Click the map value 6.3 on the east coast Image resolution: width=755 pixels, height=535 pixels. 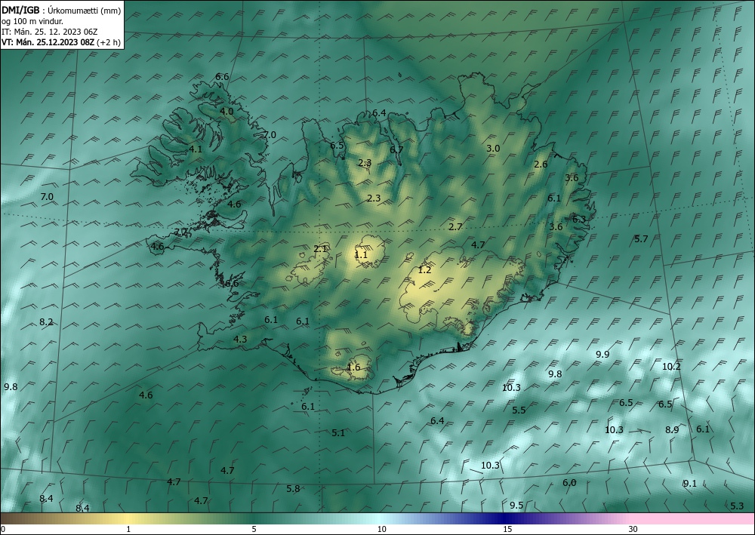point(579,219)
